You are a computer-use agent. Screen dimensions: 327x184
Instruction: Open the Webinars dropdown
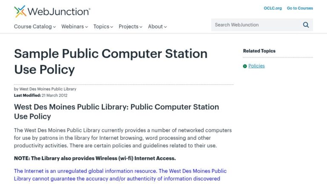pyautogui.click(x=75, y=26)
